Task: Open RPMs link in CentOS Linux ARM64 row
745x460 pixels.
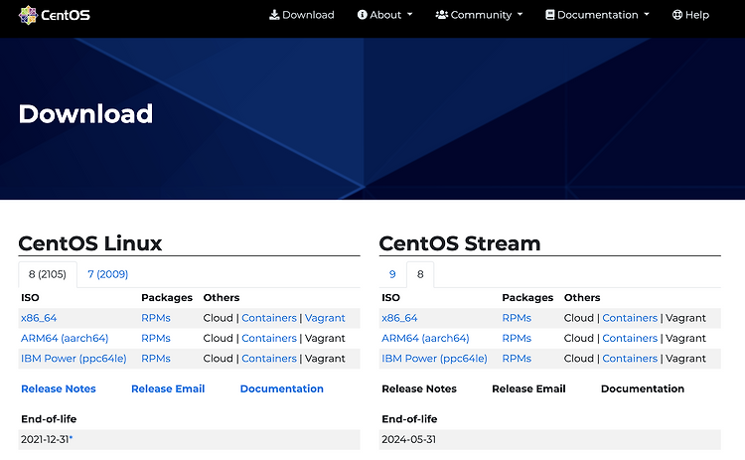Action: [156, 339]
